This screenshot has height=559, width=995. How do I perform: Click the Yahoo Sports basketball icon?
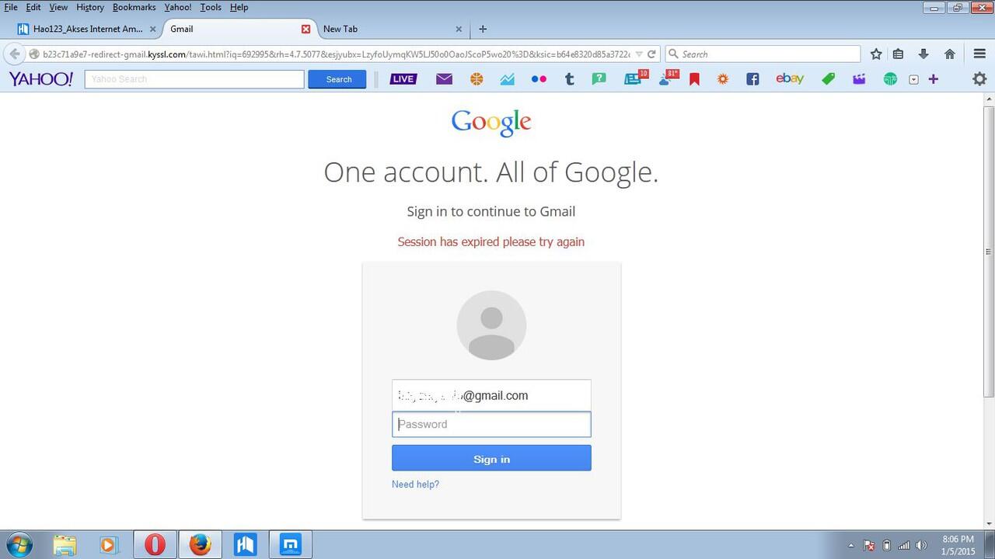[x=476, y=78]
